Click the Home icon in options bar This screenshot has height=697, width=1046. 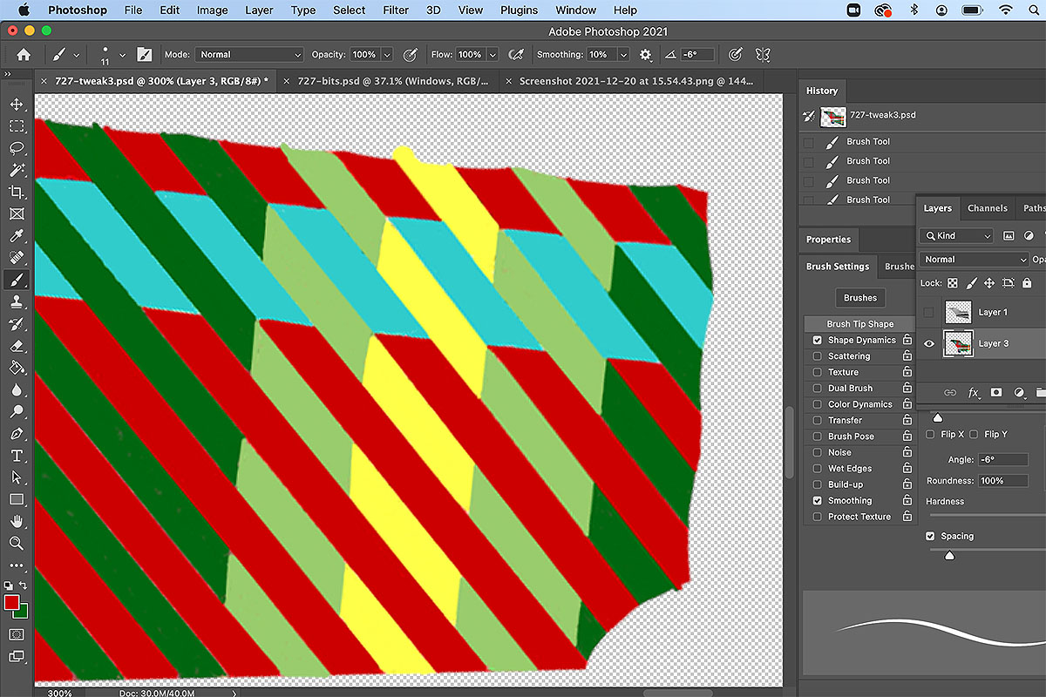point(24,54)
